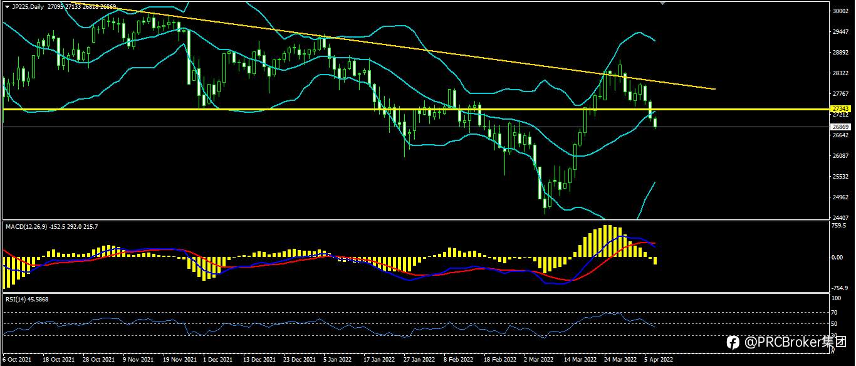
Task: Click the current price tag 26869
Action: [840, 127]
